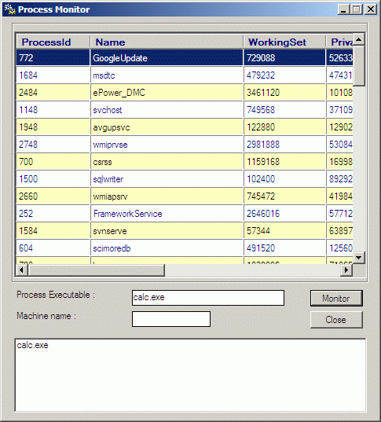Click the horizontal scrollbar left arrow
The height and width of the screenshot is (422, 381).
(22, 270)
